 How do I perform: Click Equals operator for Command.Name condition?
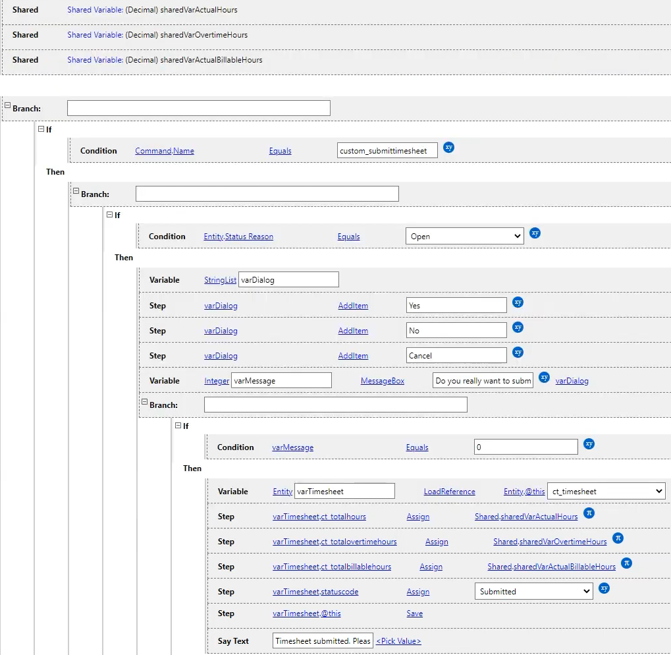coord(280,151)
